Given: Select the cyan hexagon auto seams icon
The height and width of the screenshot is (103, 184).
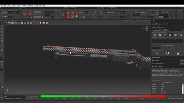Looking at the screenshot, I should coord(170,35).
